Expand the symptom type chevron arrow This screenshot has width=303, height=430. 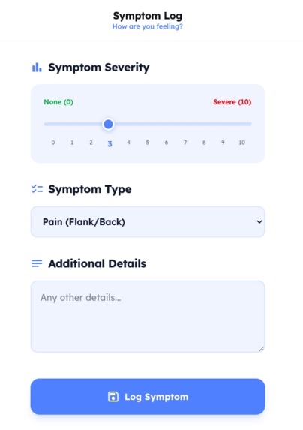click(x=259, y=222)
